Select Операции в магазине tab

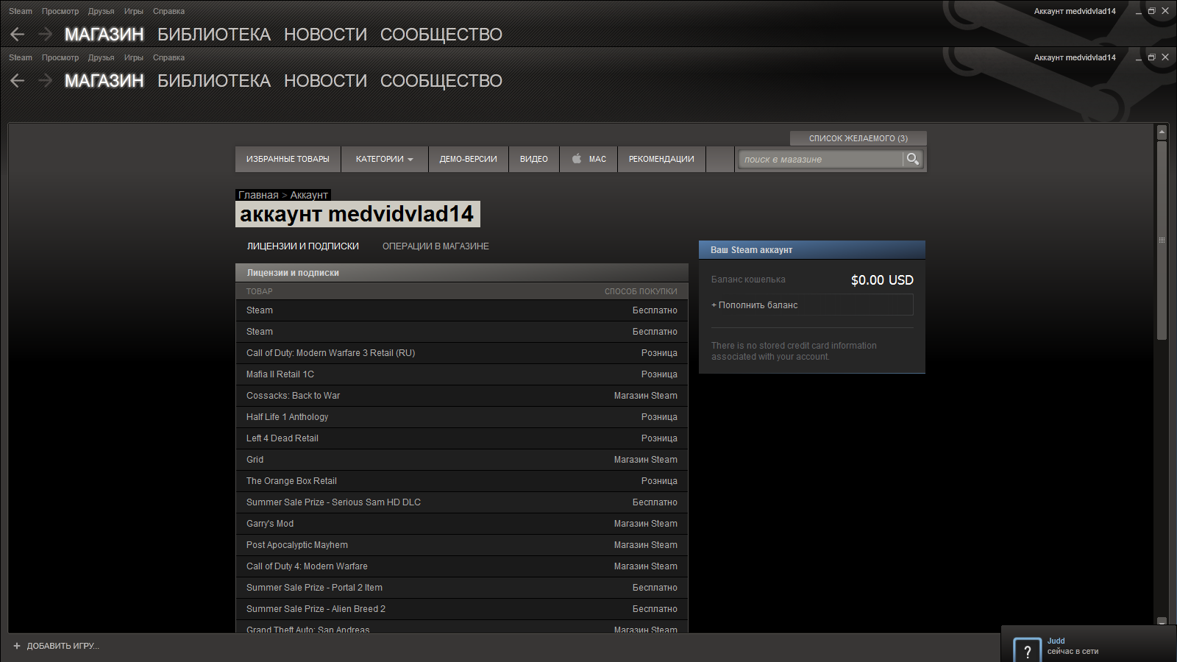(x=435, y=246)
